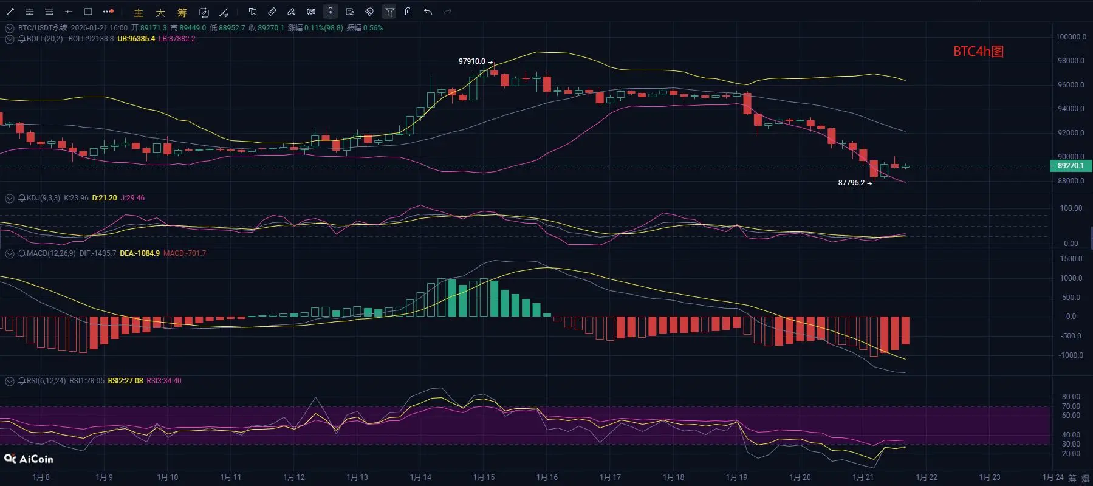The height and width of the screenshot is (486, 1093).
Task: Click the 1月 21 date on time axis
Action: point(863,477)
